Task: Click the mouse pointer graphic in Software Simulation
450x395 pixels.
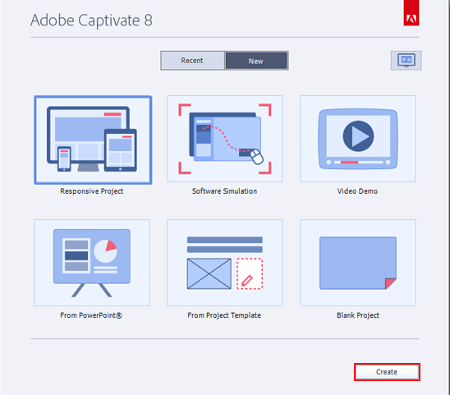Action: point(256,157)
